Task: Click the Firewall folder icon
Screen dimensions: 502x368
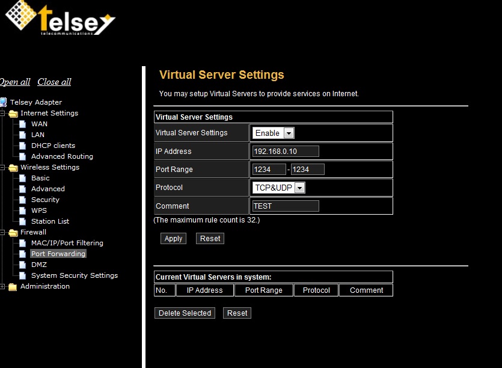Action: (x=13, y=232)
